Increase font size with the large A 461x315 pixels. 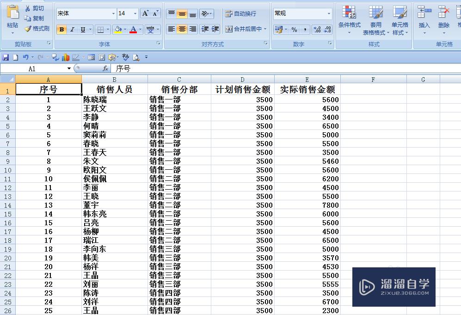[145, 13]
